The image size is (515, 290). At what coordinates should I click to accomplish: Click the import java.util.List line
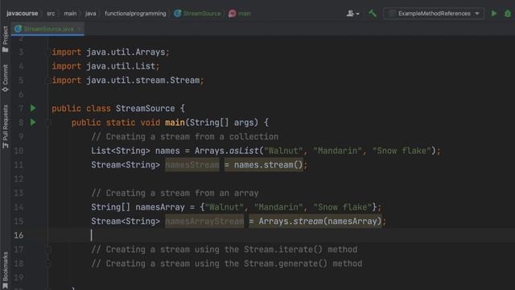point(105,66)
